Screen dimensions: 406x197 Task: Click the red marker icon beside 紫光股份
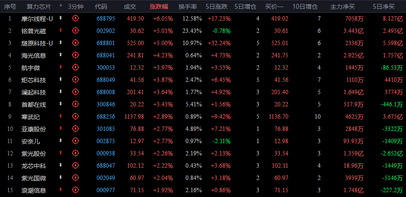tap(61, 153)
